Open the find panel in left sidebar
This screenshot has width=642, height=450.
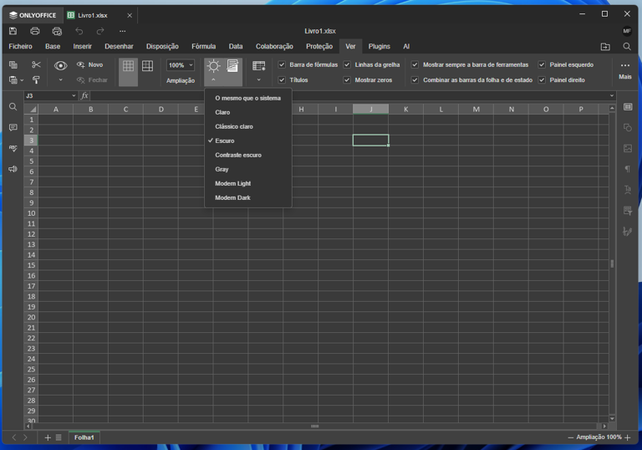point(13,107)
